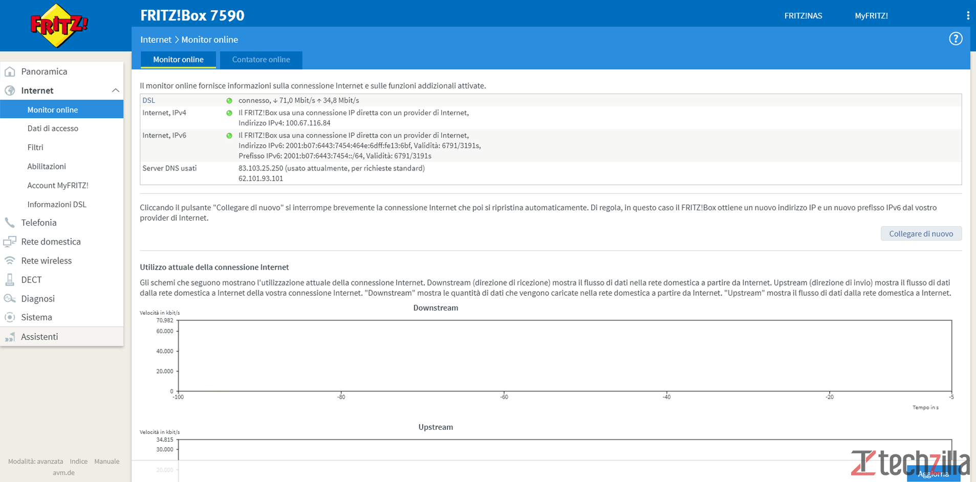
Task: Click the green DSL status indicator
Action: [229, 101]
